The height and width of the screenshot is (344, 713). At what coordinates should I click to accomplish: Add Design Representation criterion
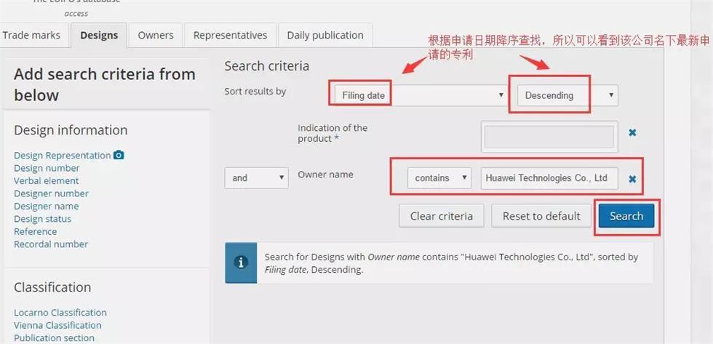pos(63,156)
